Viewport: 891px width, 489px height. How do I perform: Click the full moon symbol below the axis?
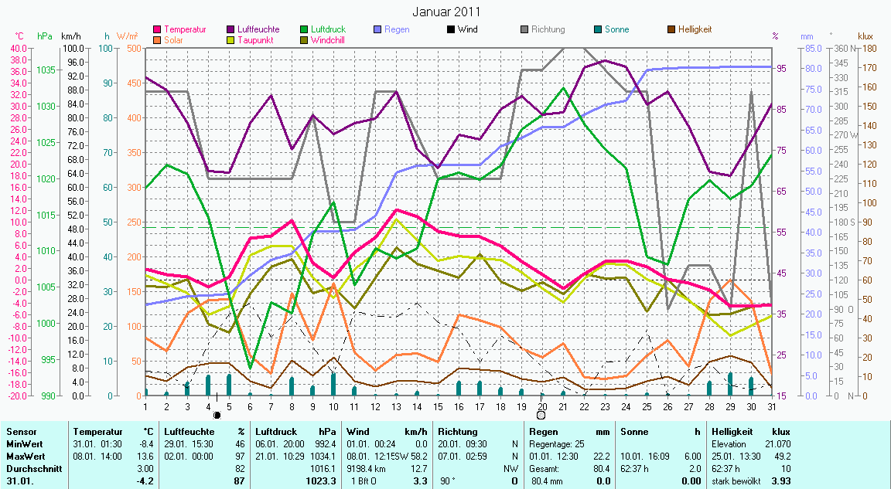pyautogui.click(x=541, y=415)
